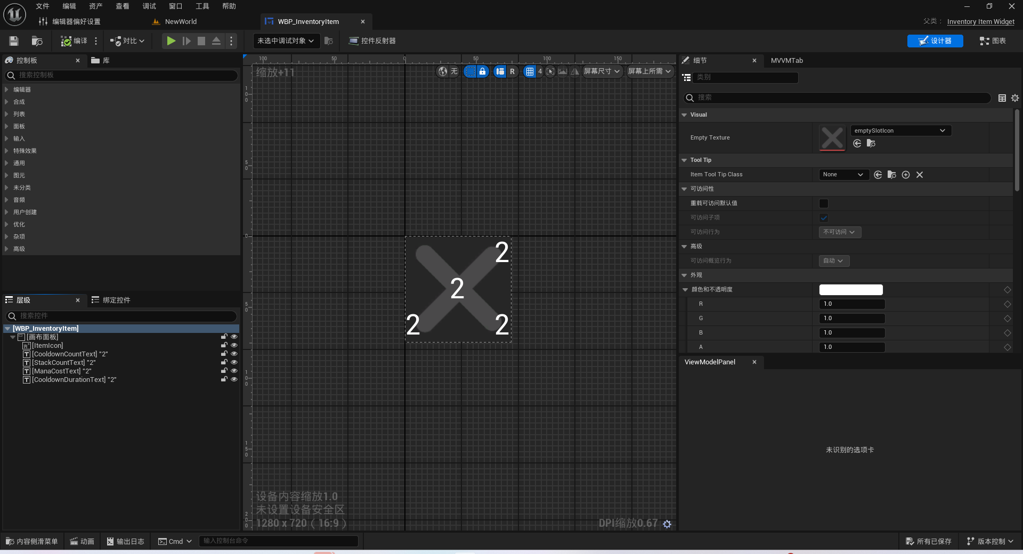The image size is (1023, 554).
Task: Open the emptySlotIcon asset dropdown
Action: tap(900, 131)
